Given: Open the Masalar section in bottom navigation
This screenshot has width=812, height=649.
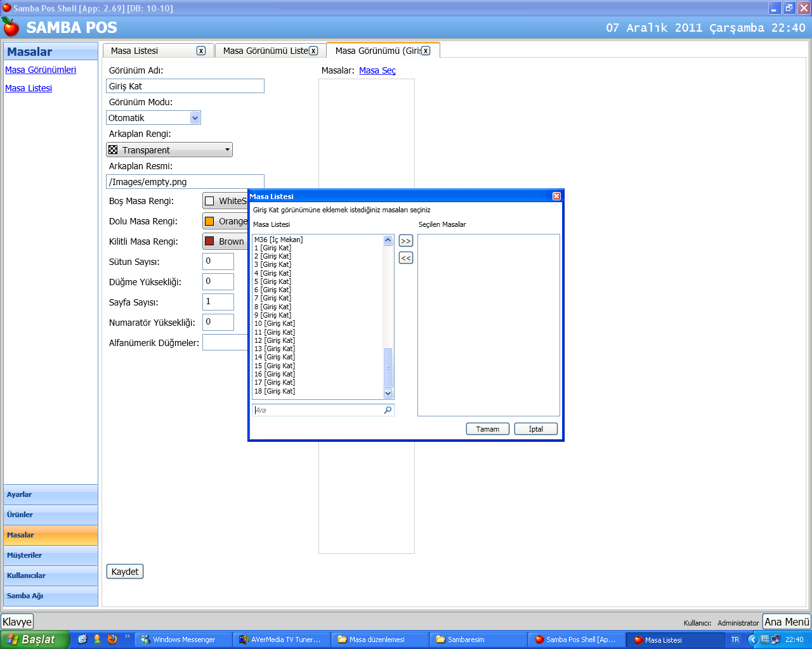Looking at the screenshot, I should 51,535.
